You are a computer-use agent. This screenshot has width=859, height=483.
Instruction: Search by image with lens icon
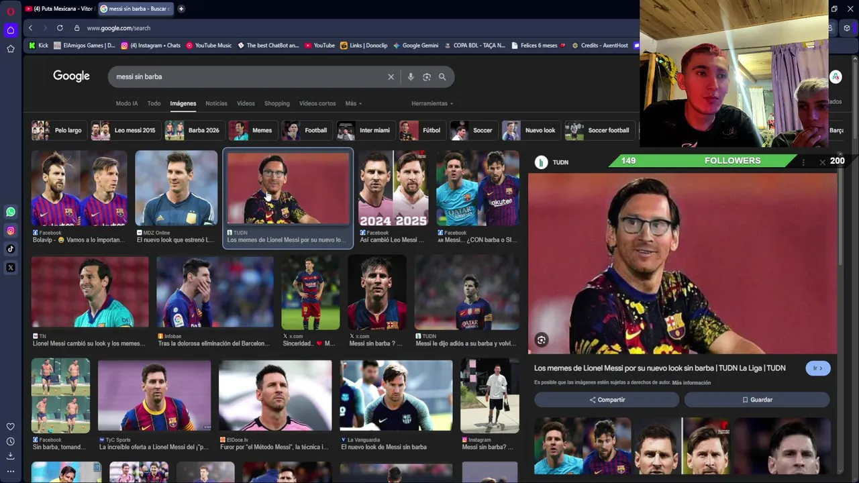point(426,76)
